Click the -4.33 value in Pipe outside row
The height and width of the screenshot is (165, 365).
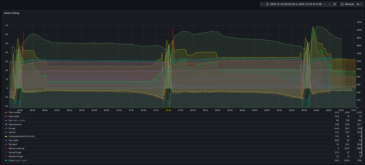click(x=359, y=112)
